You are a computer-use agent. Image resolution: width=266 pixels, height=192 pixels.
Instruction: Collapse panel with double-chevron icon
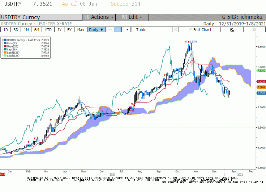(176, 30)
